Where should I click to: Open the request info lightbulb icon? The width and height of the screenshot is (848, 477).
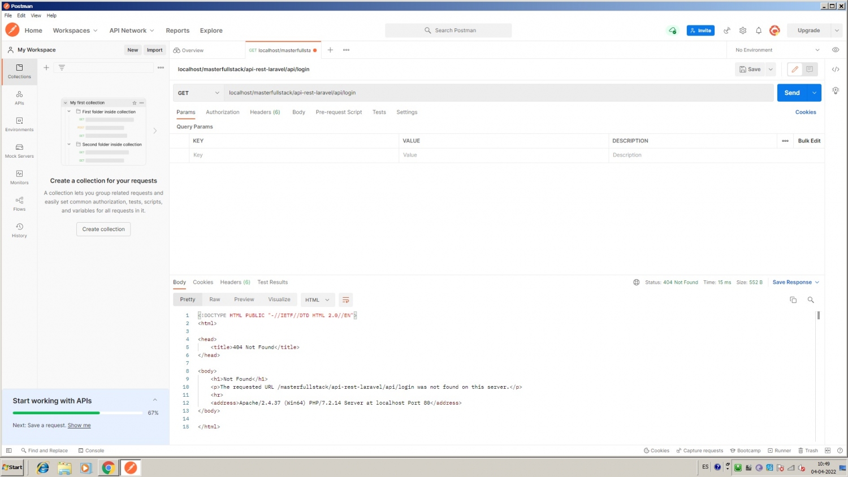[x=836, y=90]
